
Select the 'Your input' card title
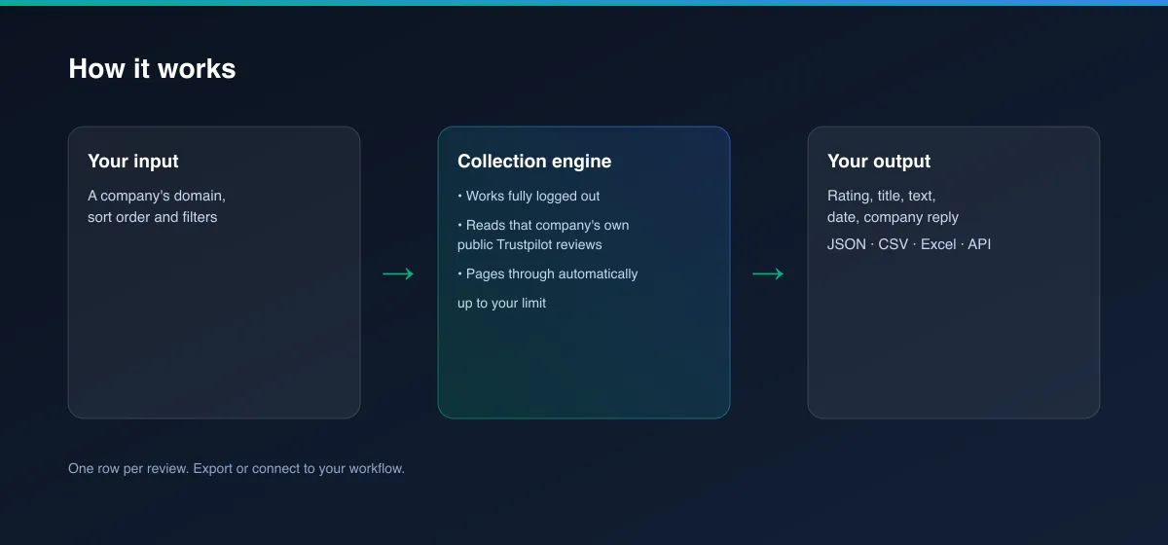pos(133,162)
